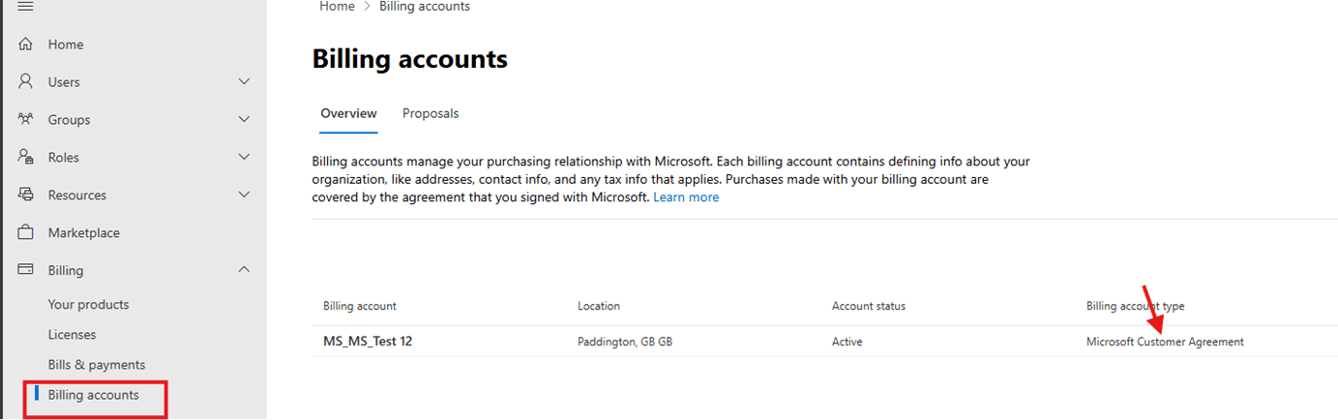Open the MS_MS_Test 12 billing account
The image size is (1338, 420).
[x=368, y=342]
